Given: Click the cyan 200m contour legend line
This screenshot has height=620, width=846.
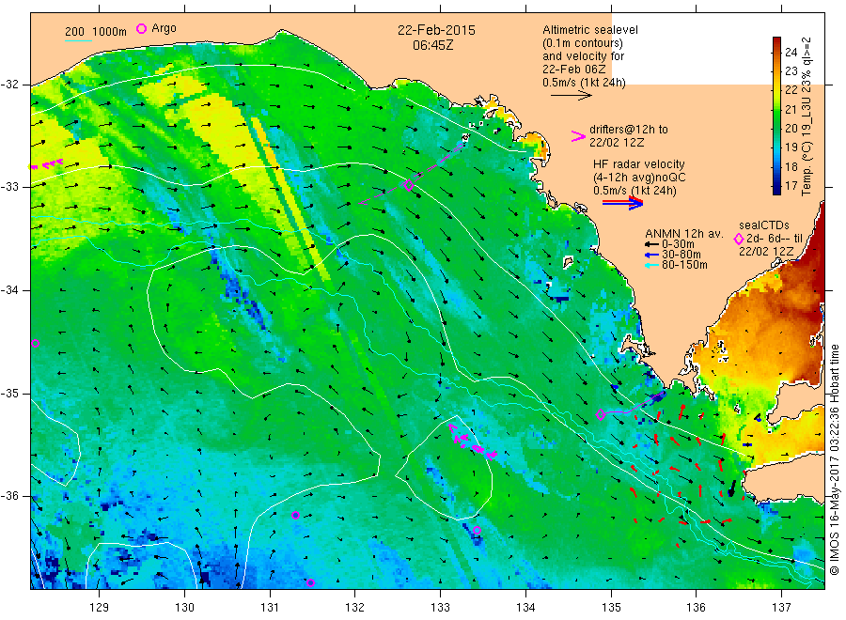Looking at the screenshot, I should [x=78, y=40].
